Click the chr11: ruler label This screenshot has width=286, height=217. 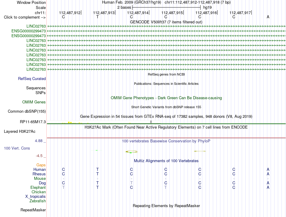pyautogui.click(x=40, y=13)
